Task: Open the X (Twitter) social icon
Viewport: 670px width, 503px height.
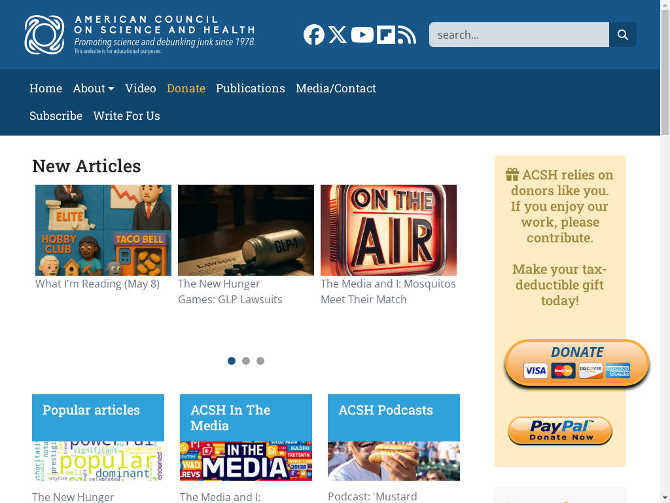Action: 338,35
